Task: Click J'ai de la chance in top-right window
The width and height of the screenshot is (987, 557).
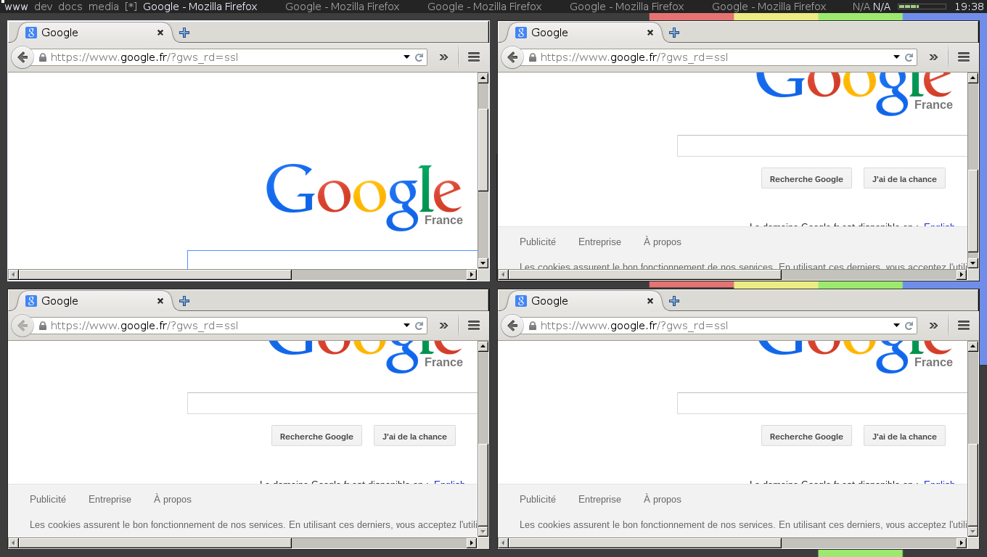Action: (904, 178)
